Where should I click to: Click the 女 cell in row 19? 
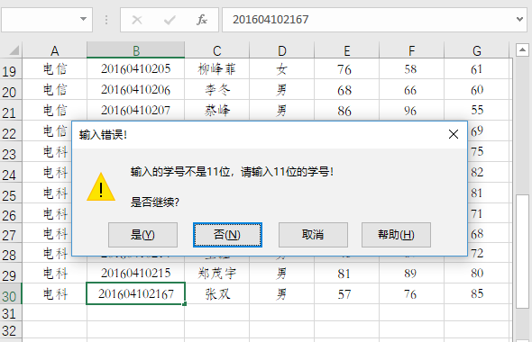click(281, 69)
